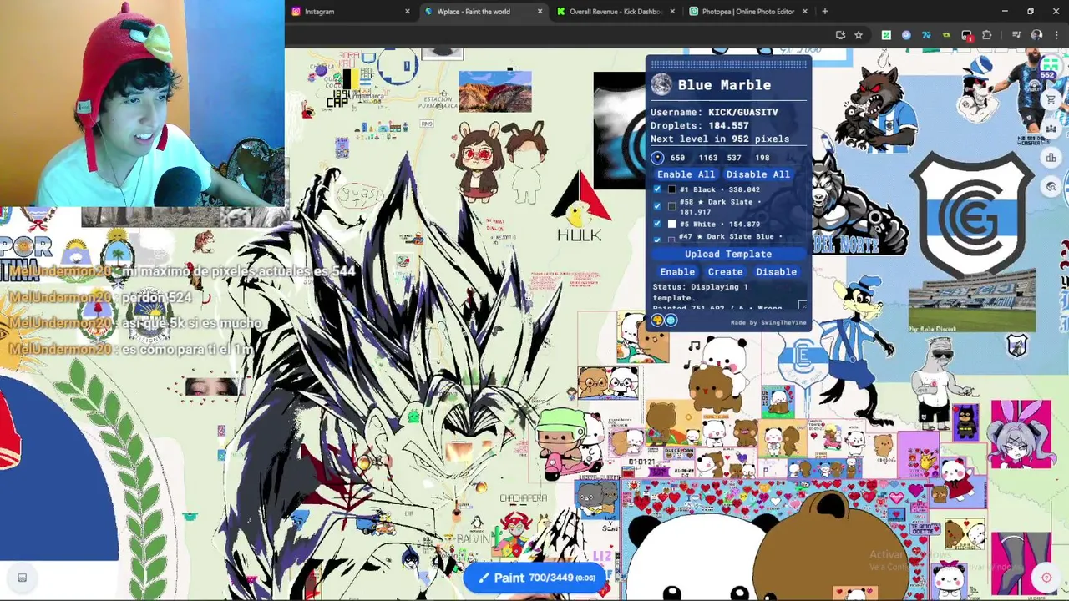This screenshot has height=601, width=1069.
Task: Click the Made by SwingTheVine credit
Action: coord(768,322)
